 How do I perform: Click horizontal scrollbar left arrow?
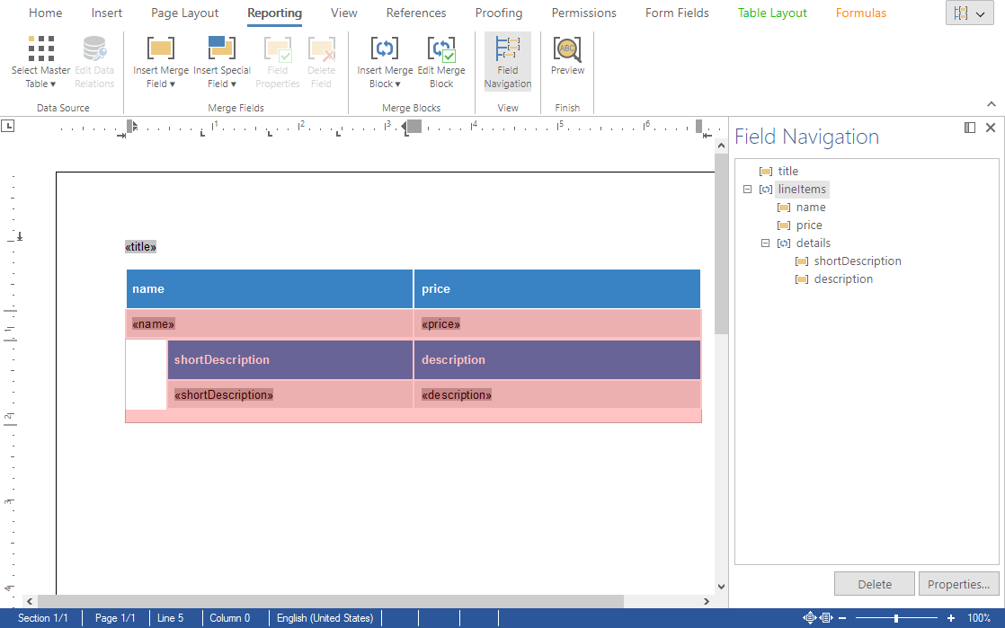click(x=30, y=601)
